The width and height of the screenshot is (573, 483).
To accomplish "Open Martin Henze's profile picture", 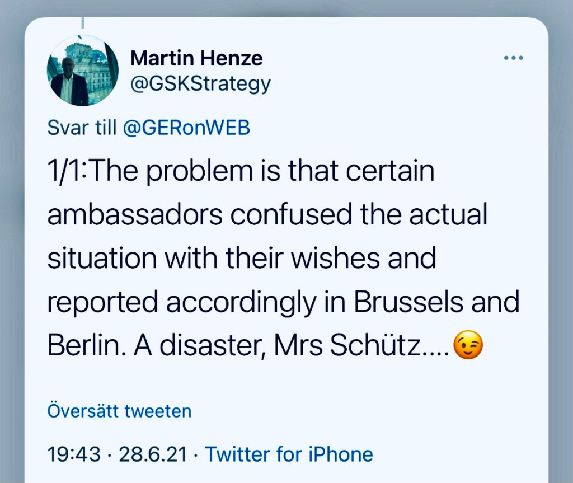I will (x=83, y=70).
